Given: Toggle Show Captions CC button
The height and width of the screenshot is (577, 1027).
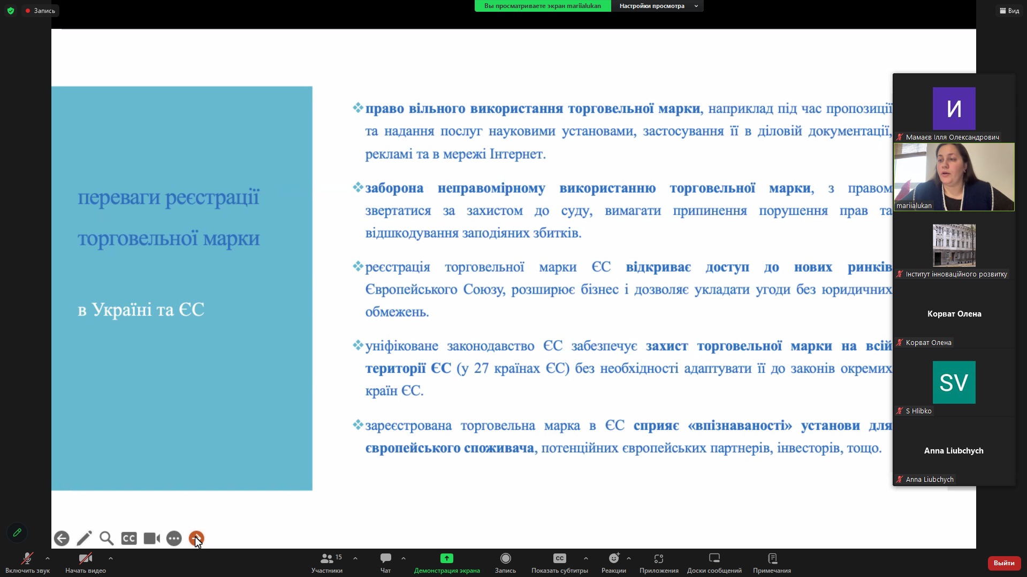Looking at the screenshot, I should (x=559, y=558).
